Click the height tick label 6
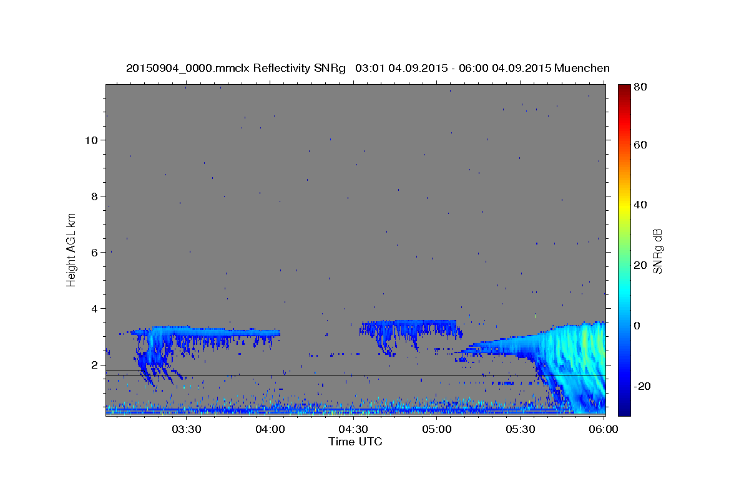749x499 pixels. pyautogui.click(x=95, y=252)
